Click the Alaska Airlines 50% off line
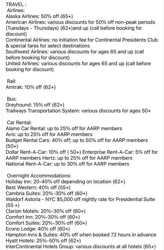 point(39,16)
